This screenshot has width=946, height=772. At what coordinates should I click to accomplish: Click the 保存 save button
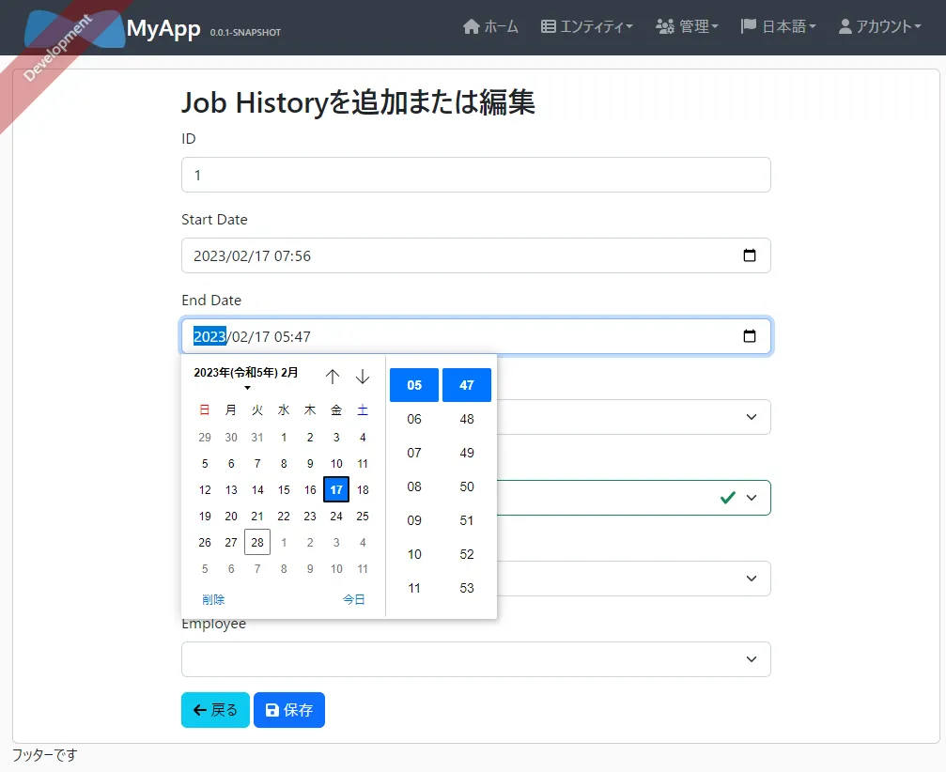coord(289,710)
